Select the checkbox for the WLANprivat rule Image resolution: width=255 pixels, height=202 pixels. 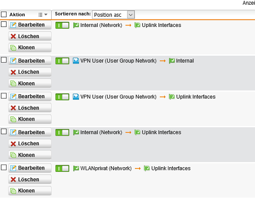point(4,168)
